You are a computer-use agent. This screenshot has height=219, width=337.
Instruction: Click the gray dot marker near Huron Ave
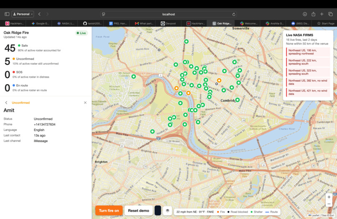[x=159, y=50]
